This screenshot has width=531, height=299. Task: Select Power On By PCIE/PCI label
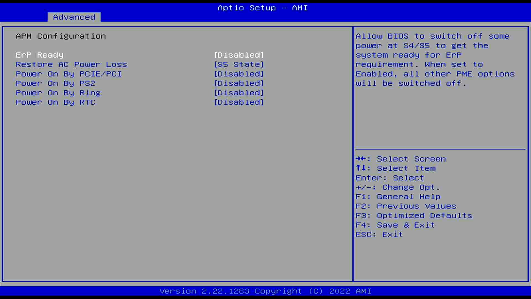point(69,74)
